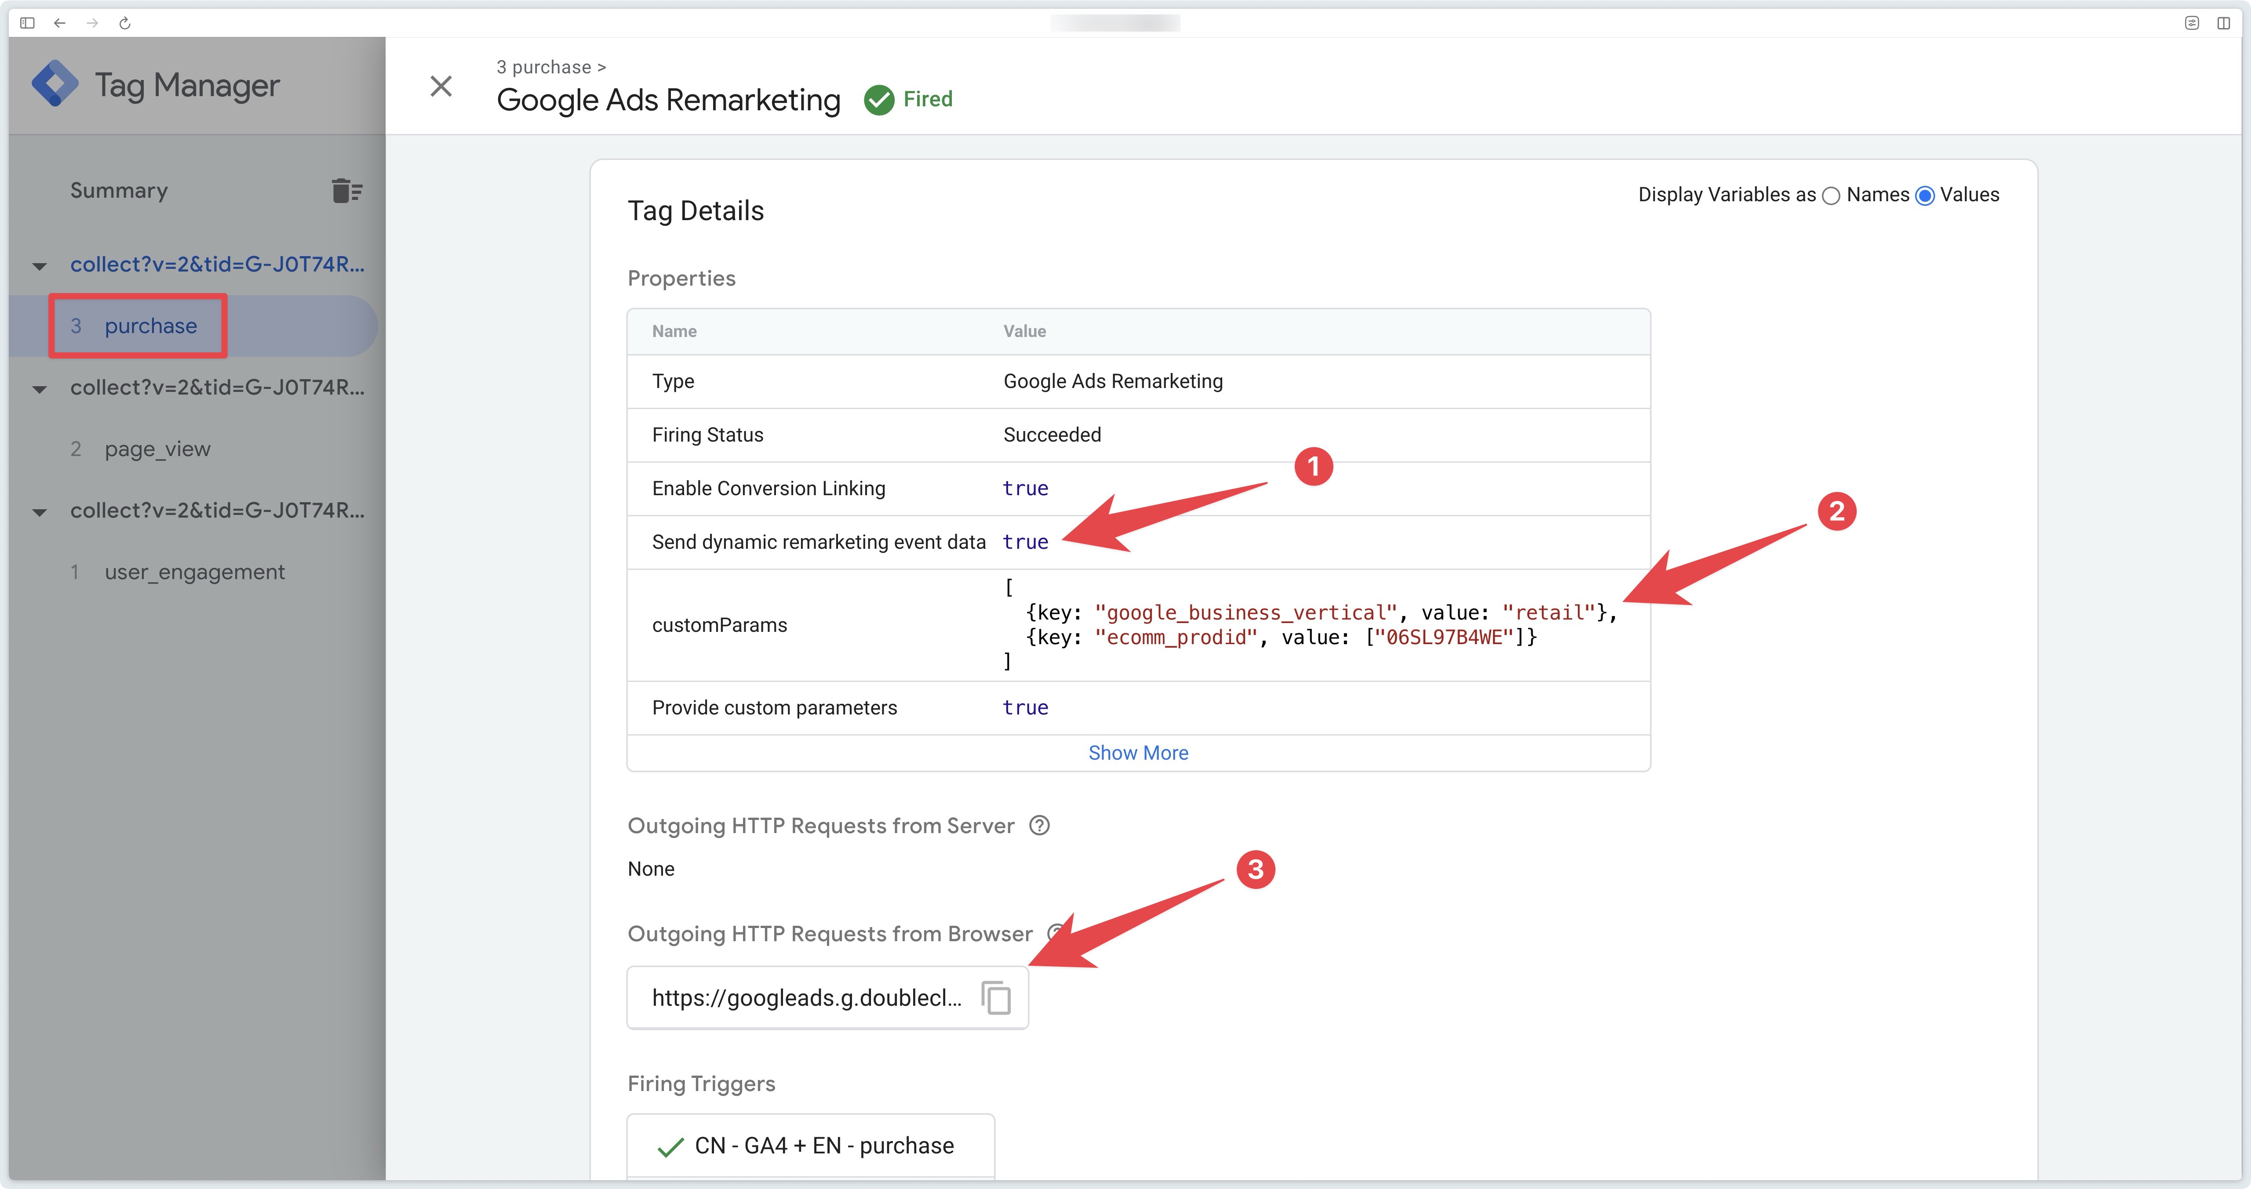Copy the googleads doubleclick request URL
Viewport: 2251px width, 1189px height.
click(x=996, y=998)
